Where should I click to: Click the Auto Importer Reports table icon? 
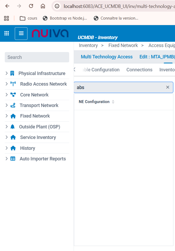[x=13, y=159]
